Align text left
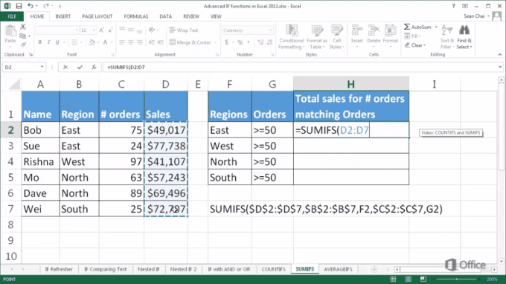 pos(122,42)
